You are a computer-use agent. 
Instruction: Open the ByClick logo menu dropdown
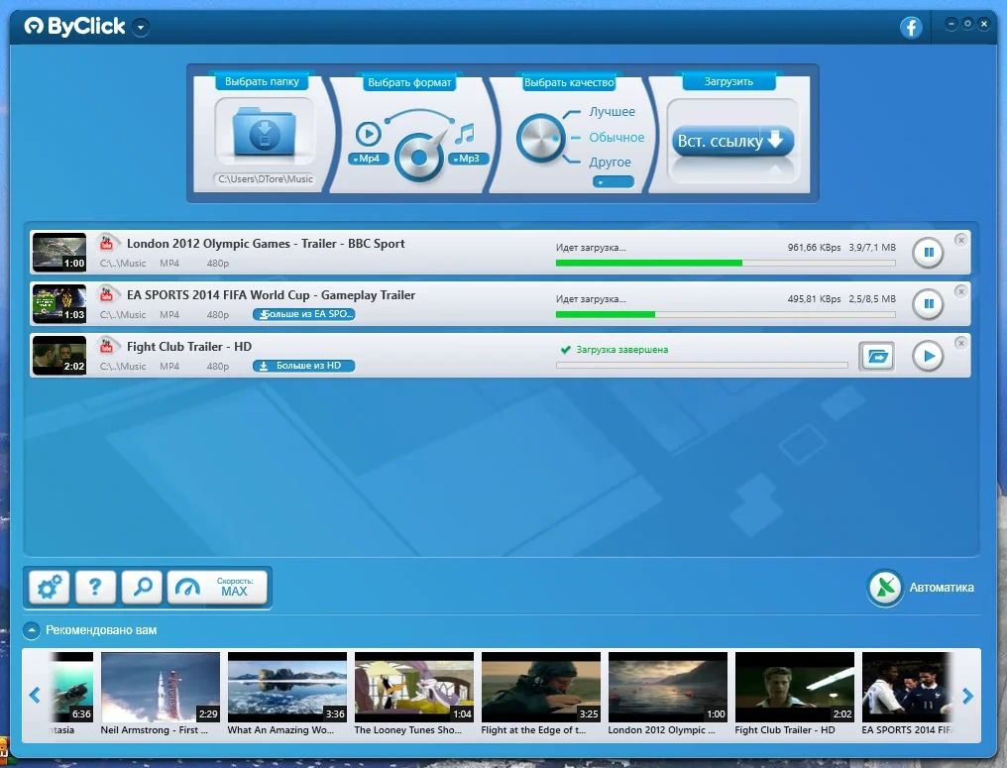(x=141, y=27)
